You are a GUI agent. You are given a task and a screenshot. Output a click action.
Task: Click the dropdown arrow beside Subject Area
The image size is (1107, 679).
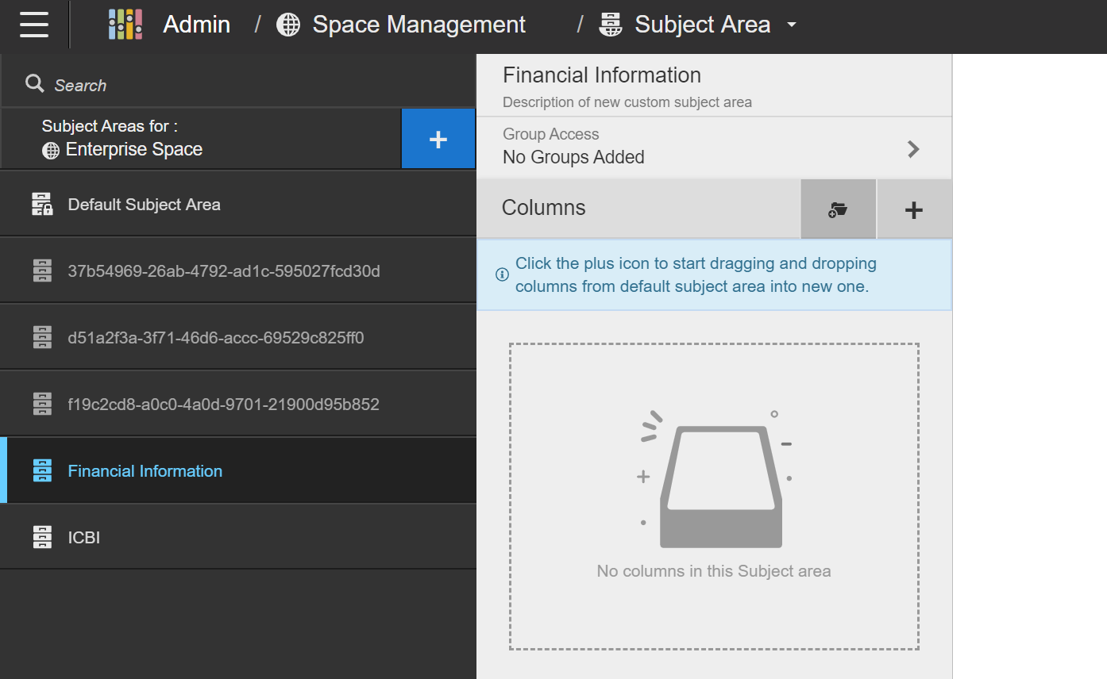click(x=791, y=25)
